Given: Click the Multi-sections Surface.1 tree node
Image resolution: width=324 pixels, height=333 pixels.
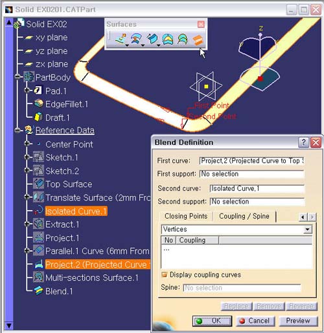Looking at the screenshot, I should click(92, 277).
